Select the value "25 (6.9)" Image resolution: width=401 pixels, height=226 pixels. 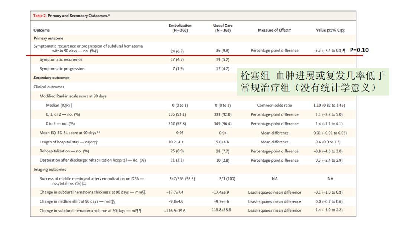tap(177, 151)
